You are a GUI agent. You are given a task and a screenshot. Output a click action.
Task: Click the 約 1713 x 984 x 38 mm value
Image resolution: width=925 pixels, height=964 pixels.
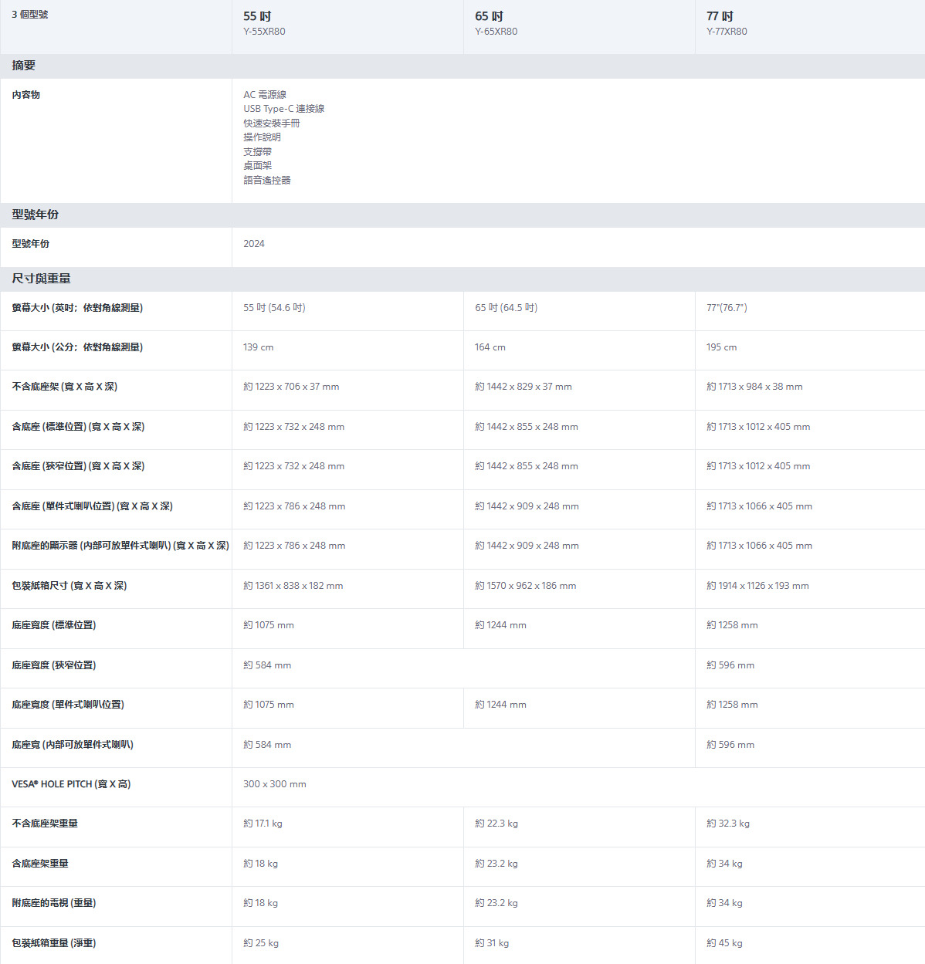(754, 387)
